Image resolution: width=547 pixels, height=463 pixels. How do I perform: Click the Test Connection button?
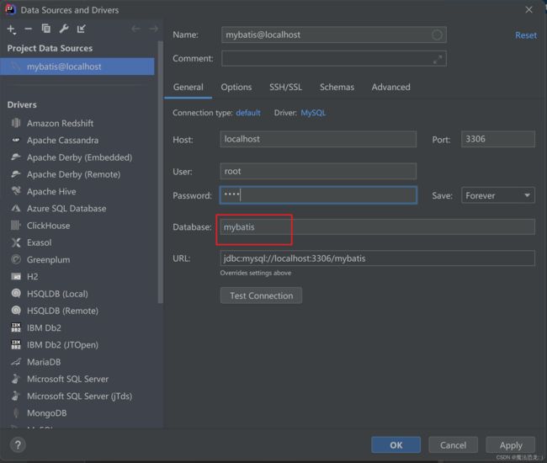click(261, 295)
